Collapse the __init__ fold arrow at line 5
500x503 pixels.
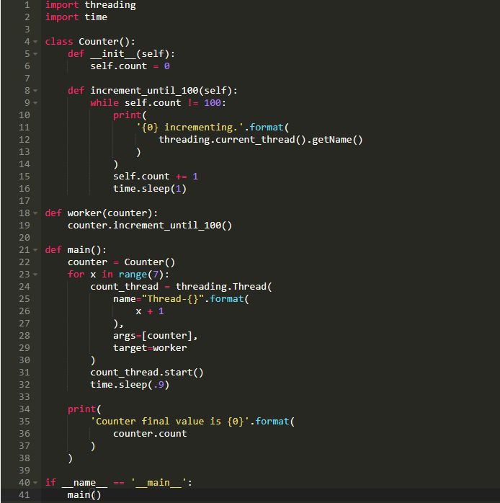[35, 54]
